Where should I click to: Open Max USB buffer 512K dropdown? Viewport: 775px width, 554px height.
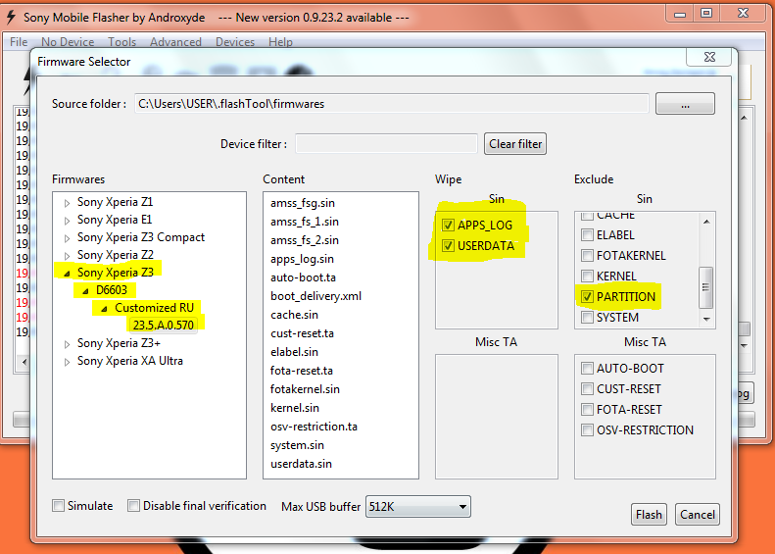click(x=418, y=507)
